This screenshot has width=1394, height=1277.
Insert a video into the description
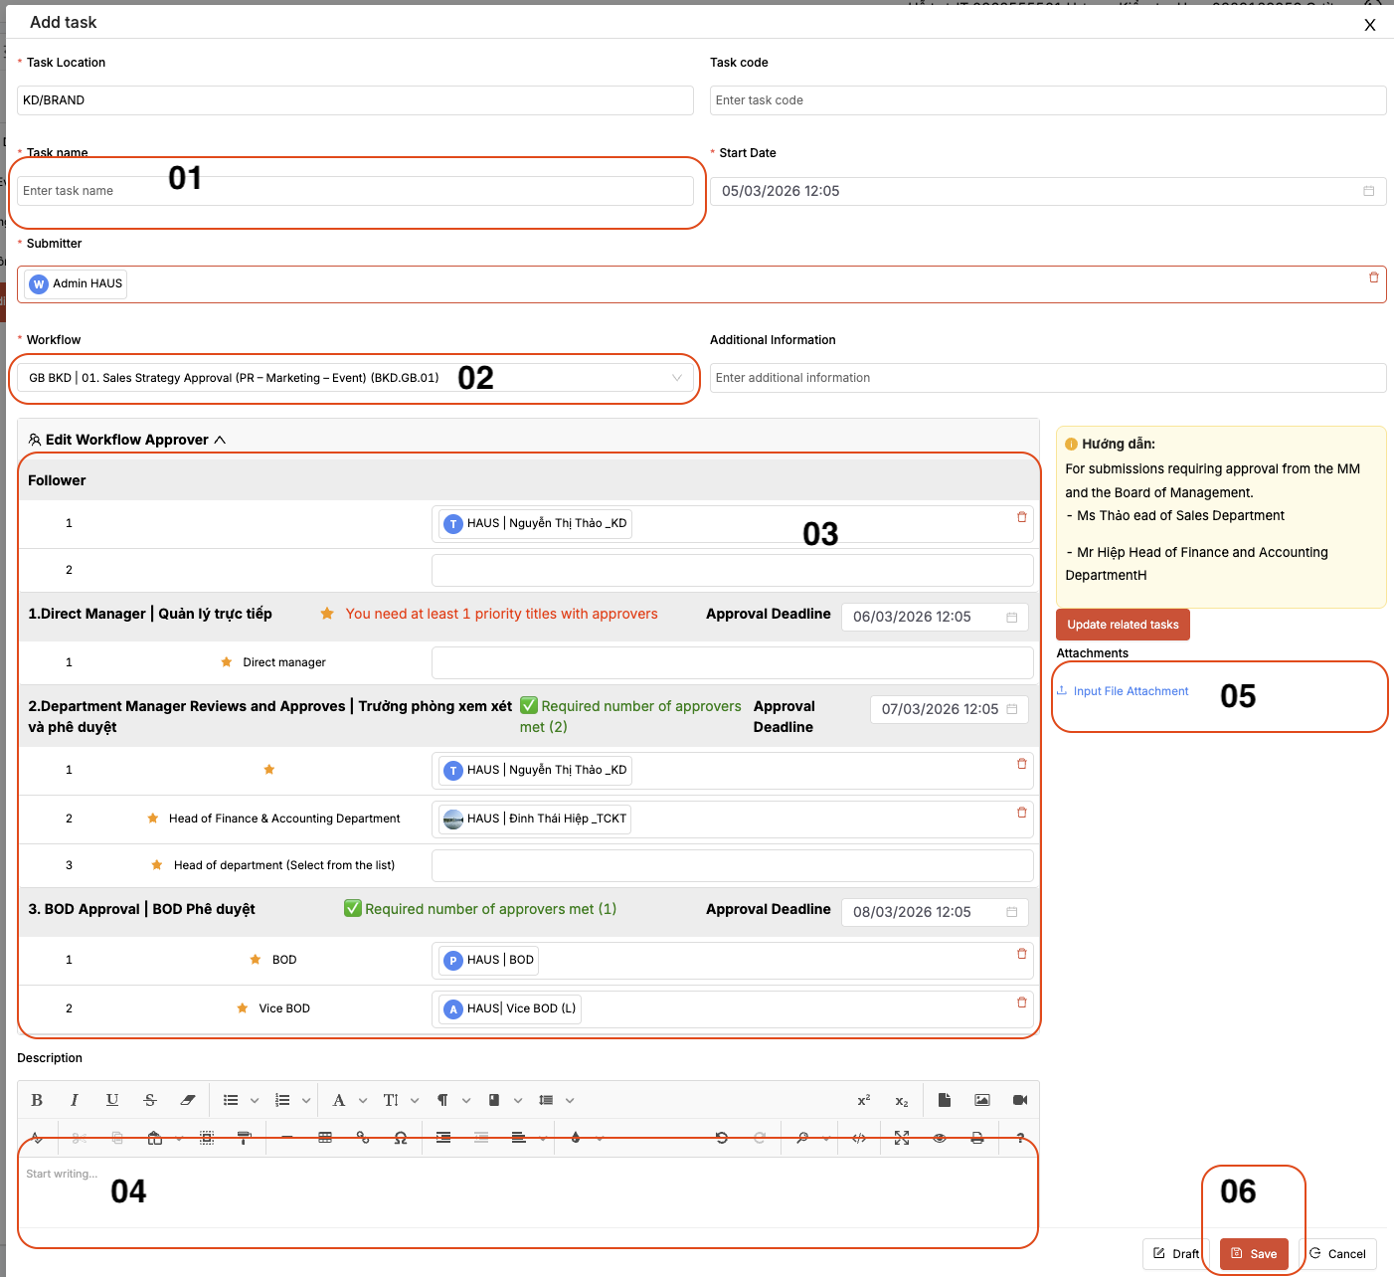pyautogui.click(x=1019, y=1100)
